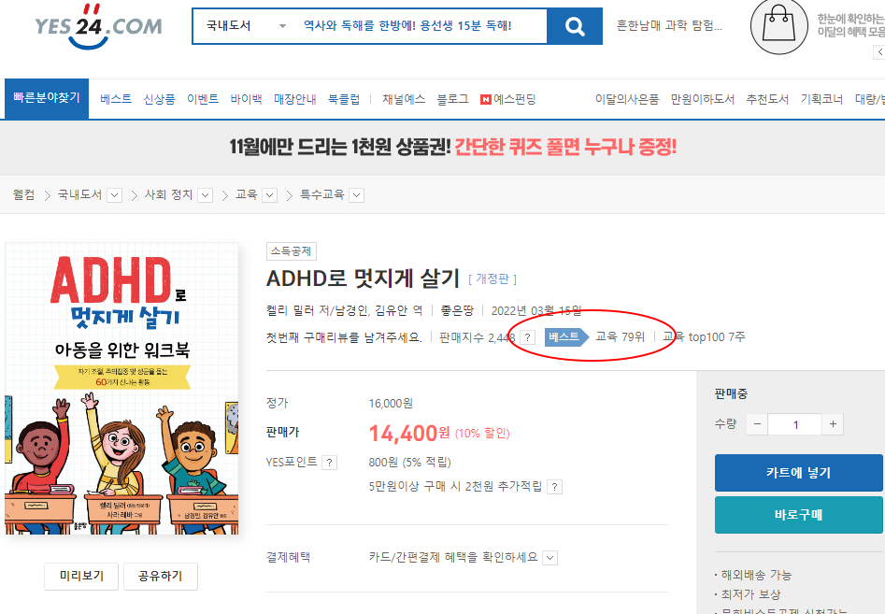The width and height of the screenshot is (885, 614).
Task: Click help icon next to 판매지수
Action: (527, 337)
